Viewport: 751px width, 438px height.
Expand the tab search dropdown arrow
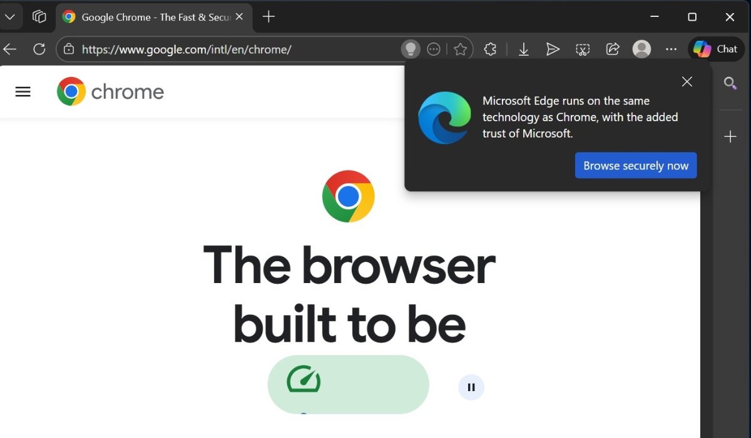click(x=10, y=17)
